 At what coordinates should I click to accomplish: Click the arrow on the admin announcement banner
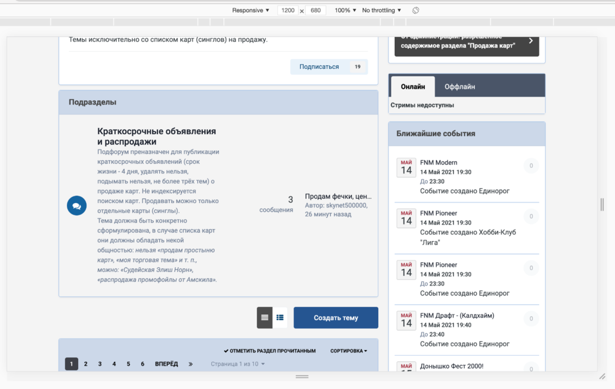click(x=531, y=41)
